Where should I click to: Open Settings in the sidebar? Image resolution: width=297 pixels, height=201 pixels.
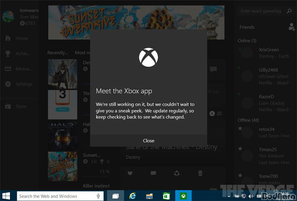point(19,84)
